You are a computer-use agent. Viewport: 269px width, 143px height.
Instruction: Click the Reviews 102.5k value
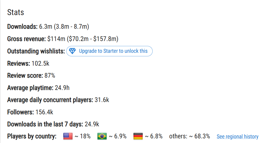[40, 63]
